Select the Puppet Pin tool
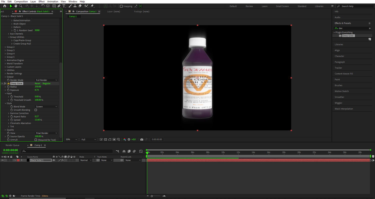The height and width of the screenshot is (199, 375). click(x=92, y=6)
